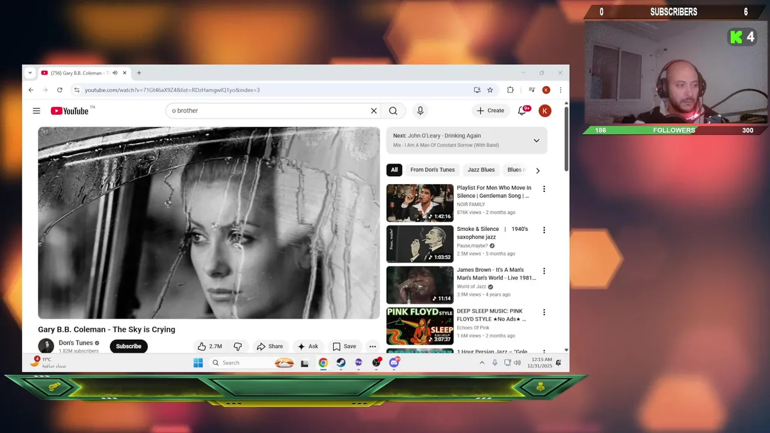Image resolution: width=770 pixels, height=433 pixels.
Task: Install app icon in address bar
Action: 477,90
